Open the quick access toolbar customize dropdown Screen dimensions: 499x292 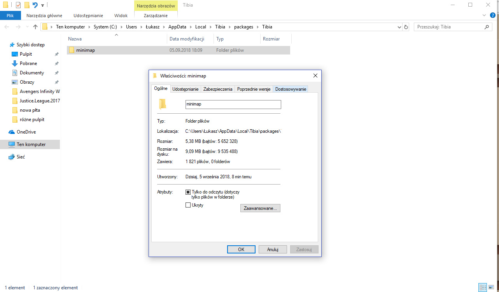[42, 5]
